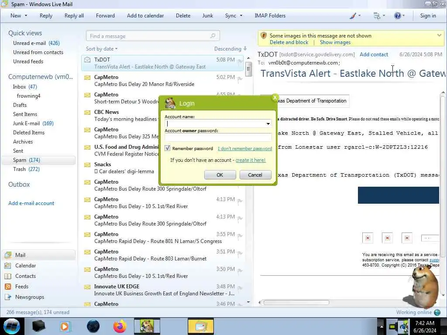Open the layout menus toolbar icon
The height and width of the screenshot is (335, 447).
pyautogui.click(x=377, y=16)
